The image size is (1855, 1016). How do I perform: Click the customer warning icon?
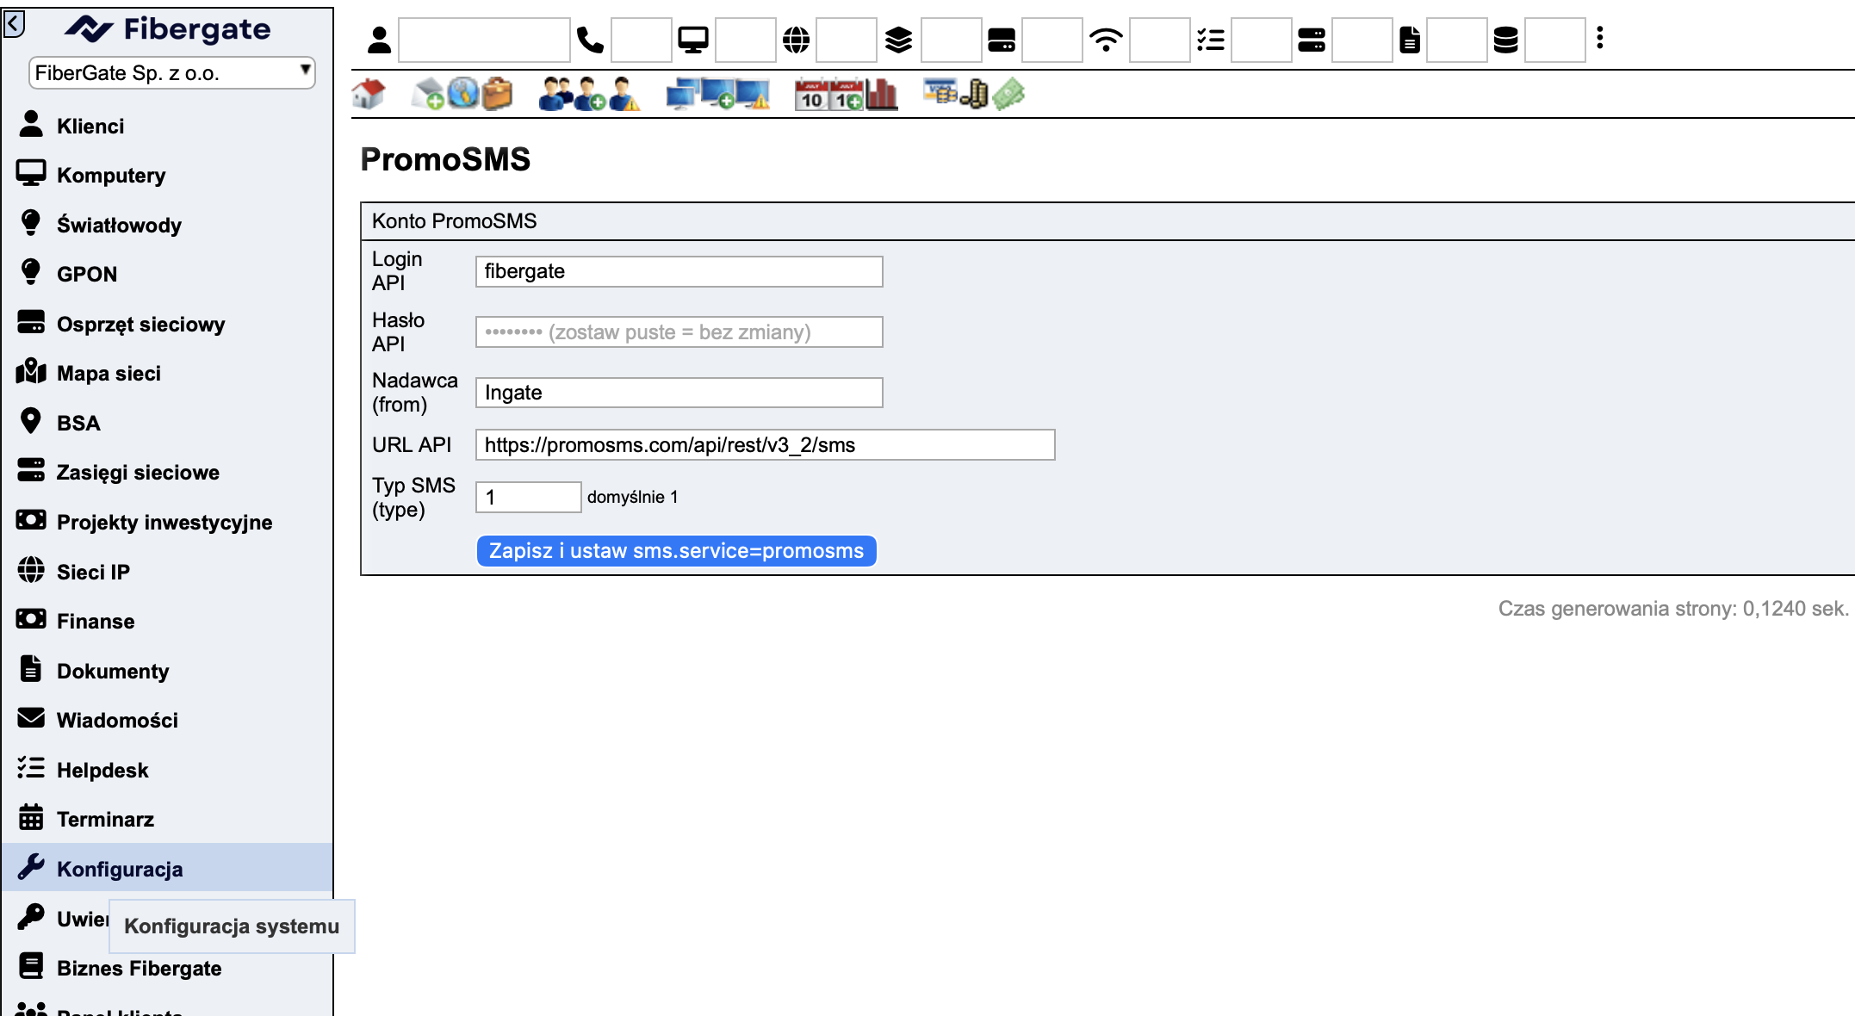(624, 94)
